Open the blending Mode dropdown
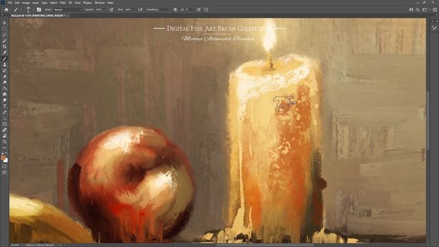The height and width of the screenshot is (247, 439). (x=67, y=10)
